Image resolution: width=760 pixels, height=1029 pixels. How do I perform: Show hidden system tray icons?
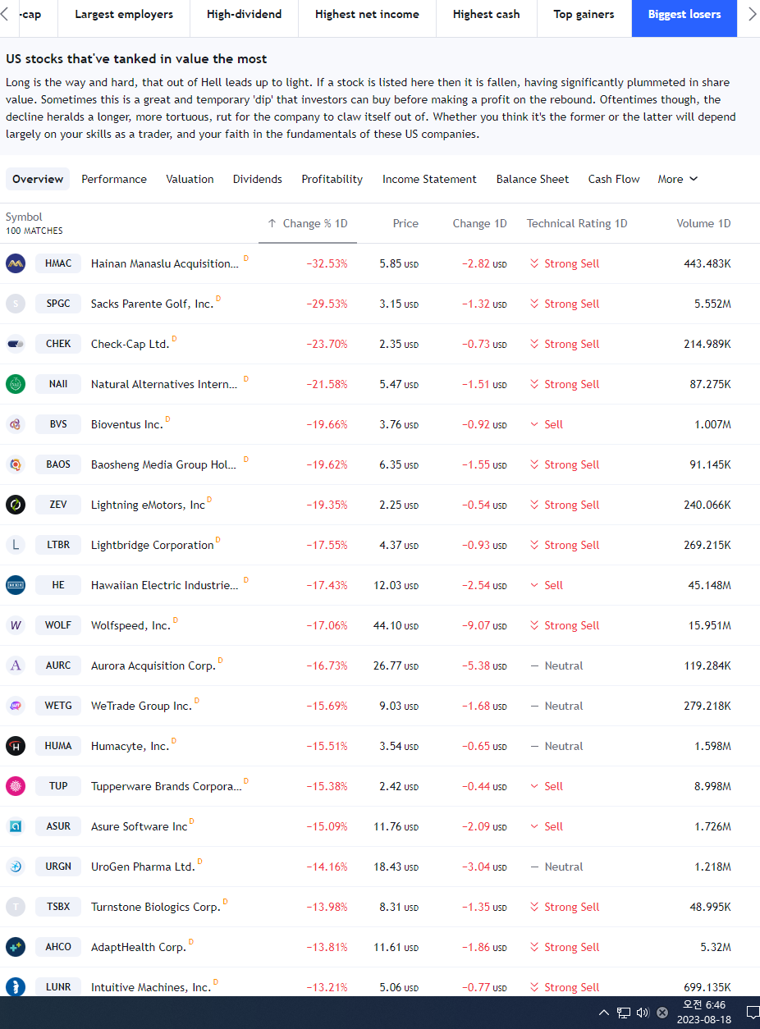point(603,1013)
